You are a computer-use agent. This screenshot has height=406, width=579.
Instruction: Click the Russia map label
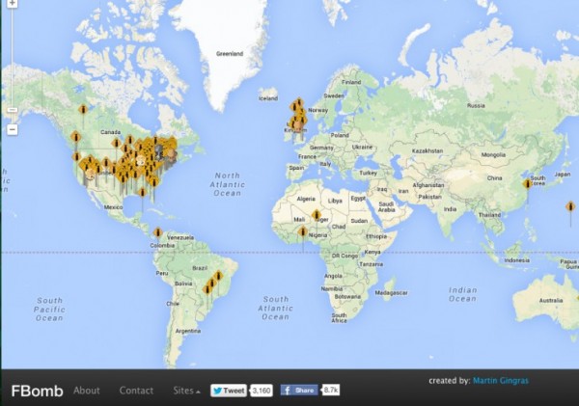[x=476, y=105]
